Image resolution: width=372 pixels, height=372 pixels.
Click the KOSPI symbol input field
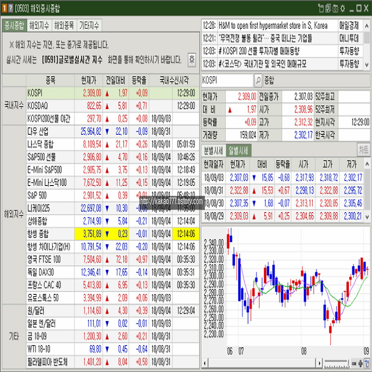[227, 80]
